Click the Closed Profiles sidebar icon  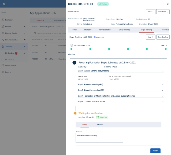click(3, 65)
